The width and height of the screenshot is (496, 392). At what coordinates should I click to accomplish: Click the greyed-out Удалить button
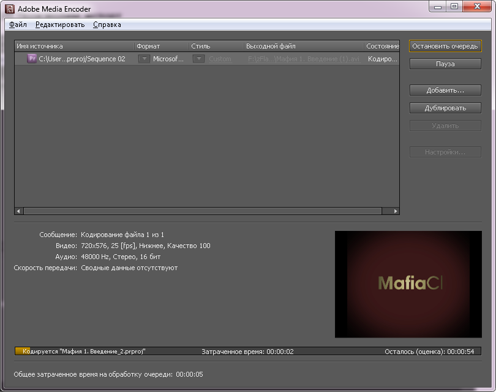(x=445, y=126)
